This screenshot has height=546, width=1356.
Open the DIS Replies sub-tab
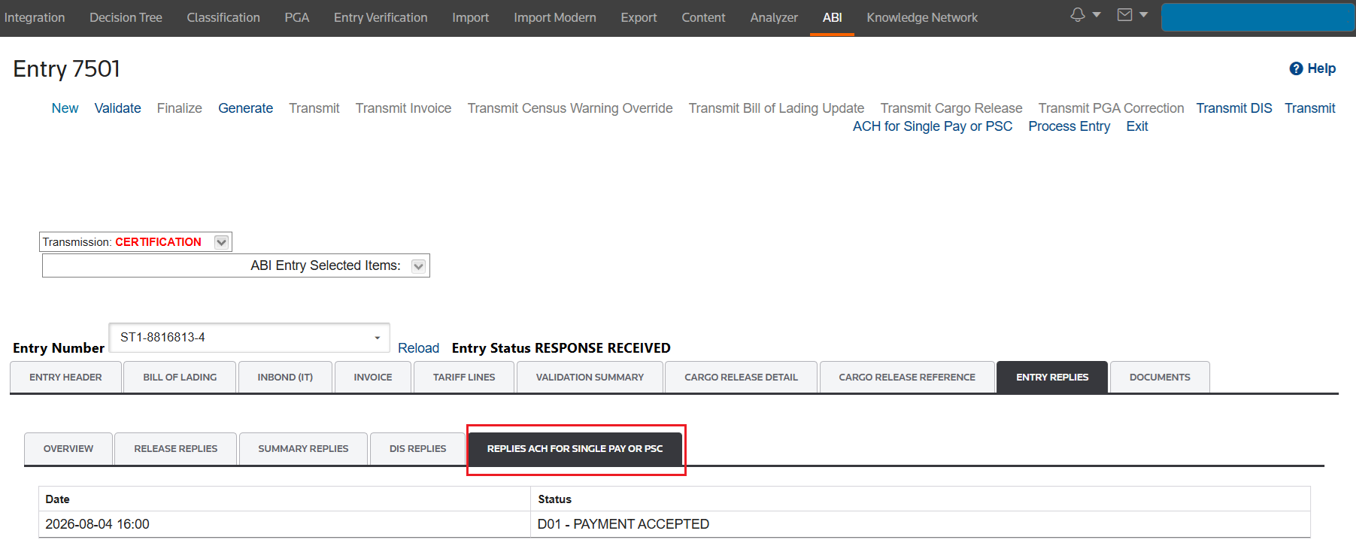tap(417, 448)
